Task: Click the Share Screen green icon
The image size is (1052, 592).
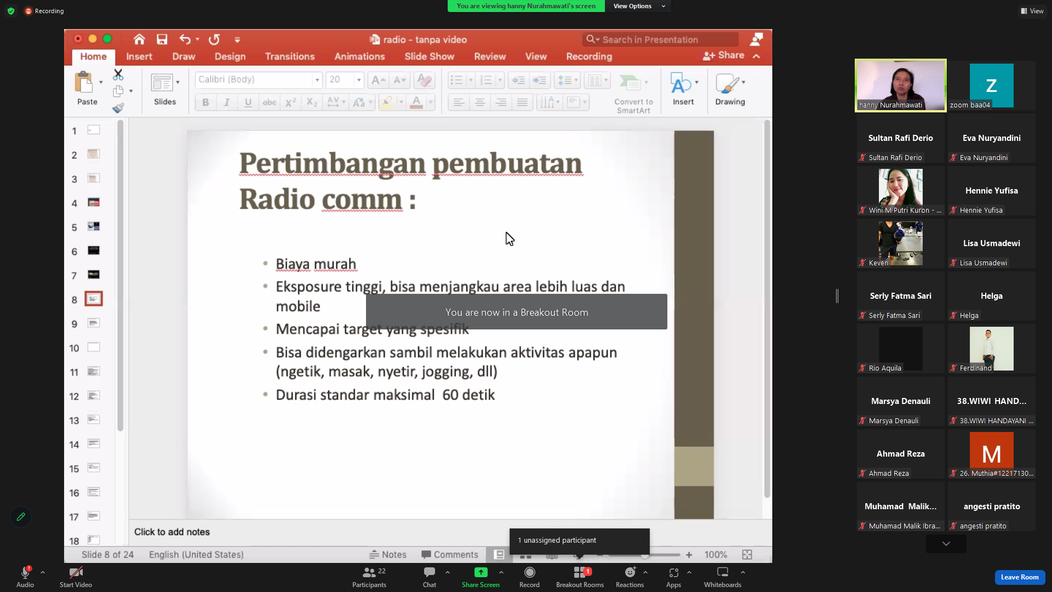Action: [x=481, y=572]
